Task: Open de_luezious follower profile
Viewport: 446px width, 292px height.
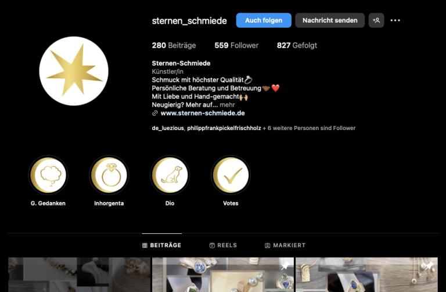Action: 168,128
